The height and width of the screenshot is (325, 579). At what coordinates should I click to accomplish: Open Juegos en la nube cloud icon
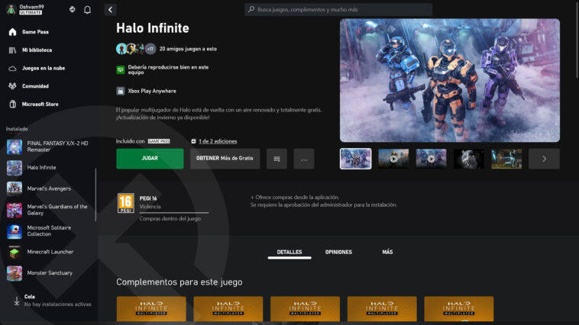click(x=12, y=68)
